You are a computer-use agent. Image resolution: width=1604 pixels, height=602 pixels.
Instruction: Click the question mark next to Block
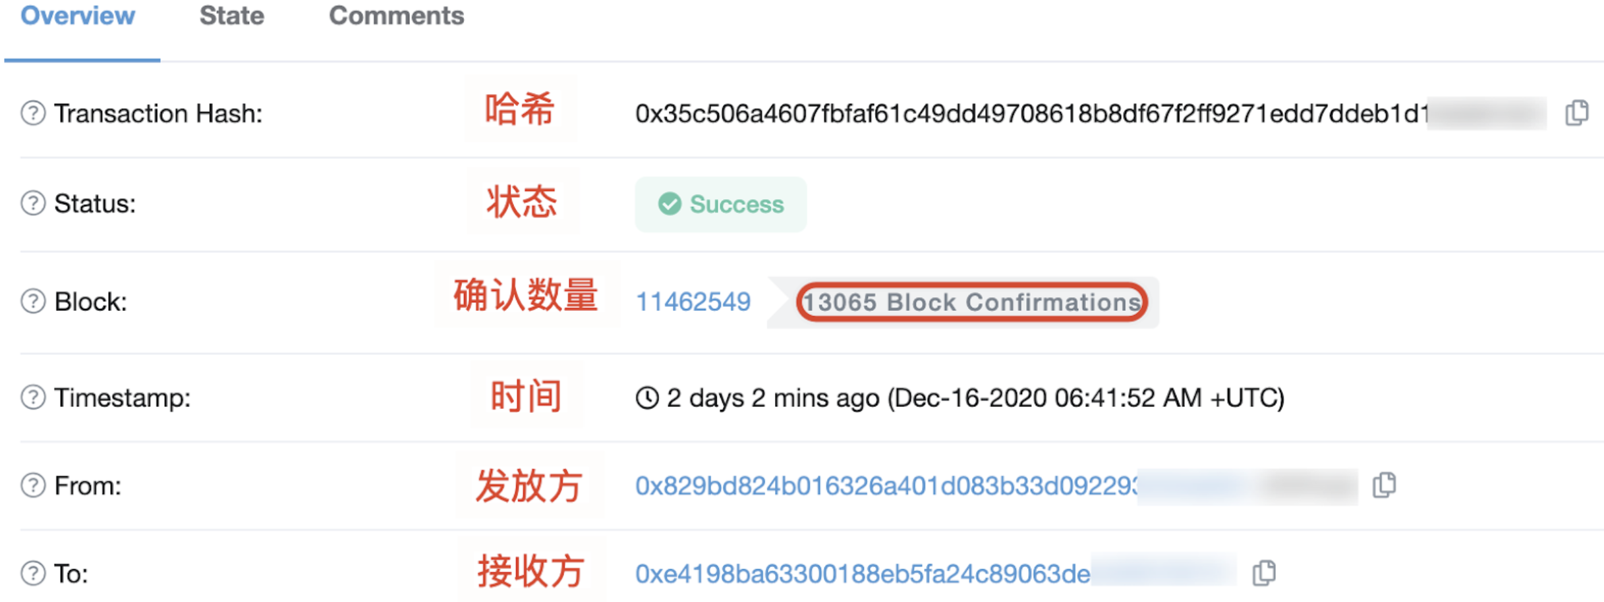(33, 301)
